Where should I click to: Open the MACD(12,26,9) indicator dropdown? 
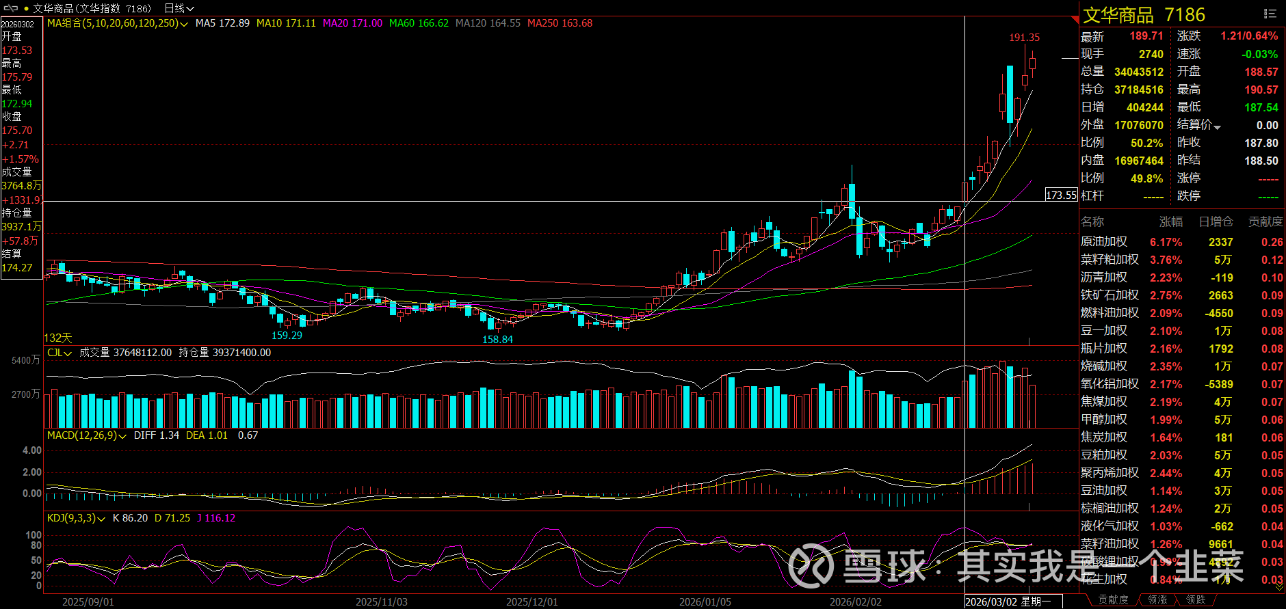pos(122,436)
